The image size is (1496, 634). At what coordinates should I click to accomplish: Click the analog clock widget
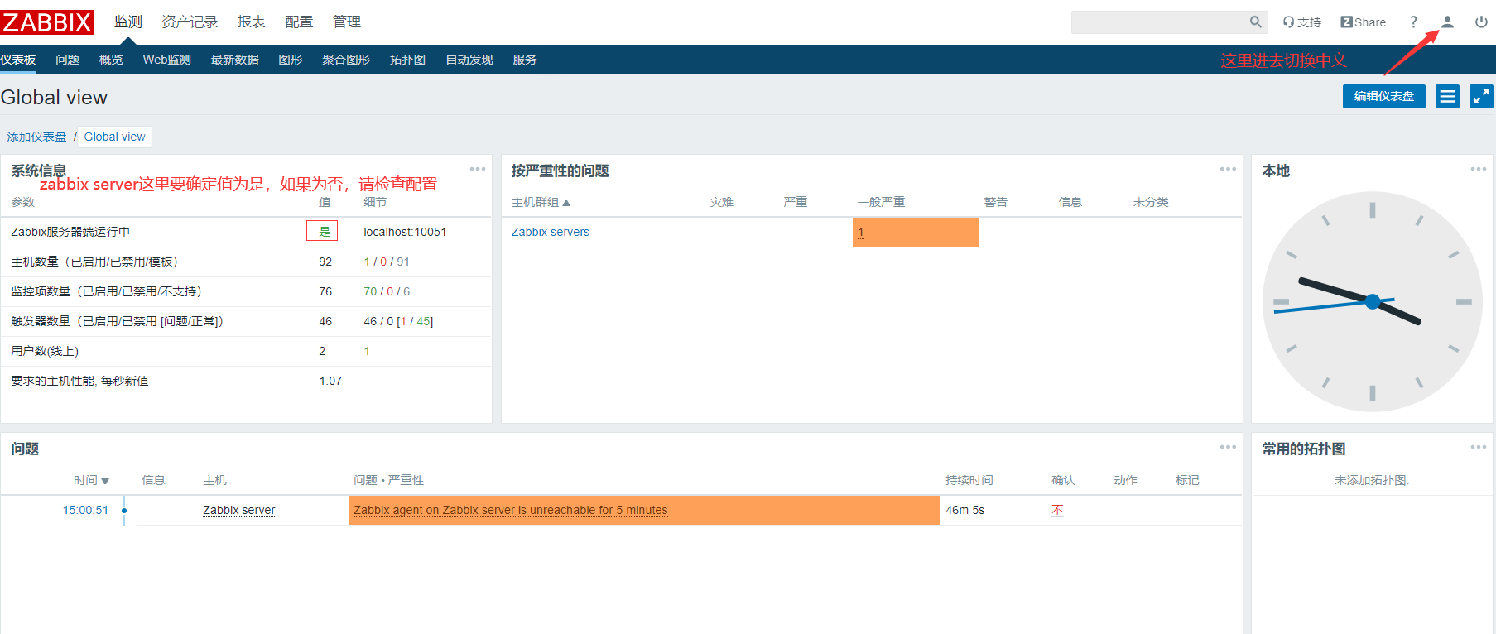point(1372,302)
